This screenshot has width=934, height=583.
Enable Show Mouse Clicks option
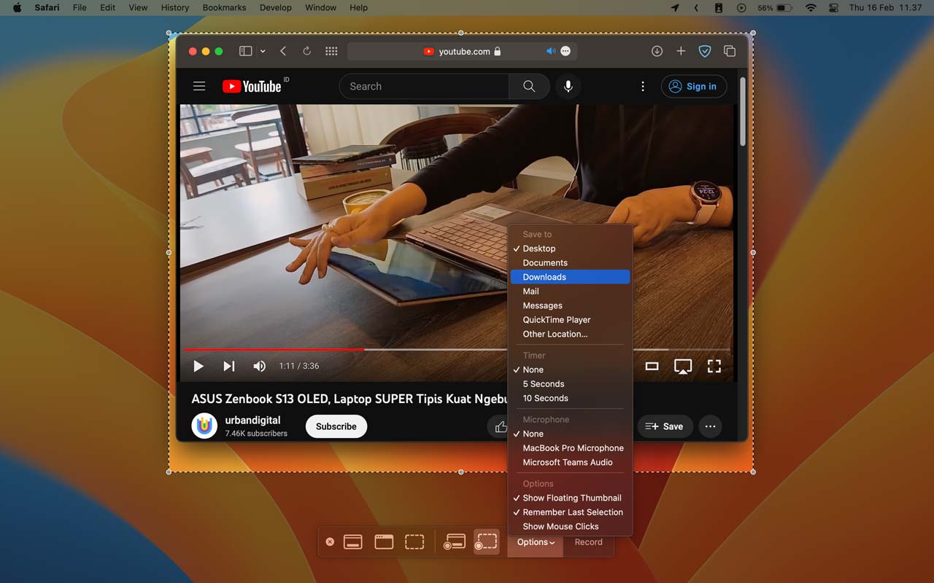point(570,526)
